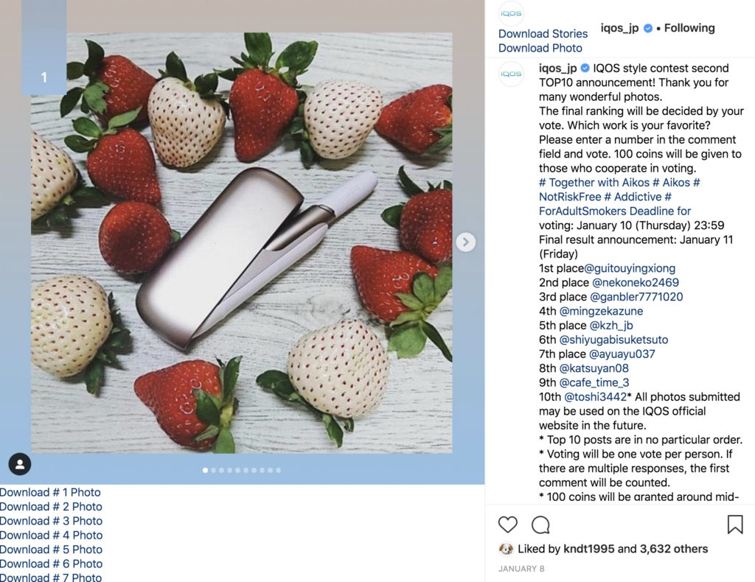Download # 4 Photo link
The image size is (755, 582).
point(51,535)
